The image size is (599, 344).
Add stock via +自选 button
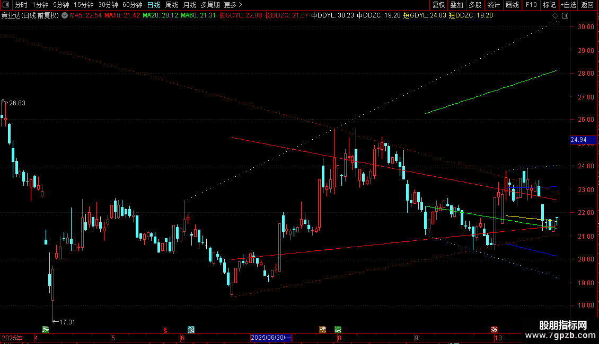(568, 5)
